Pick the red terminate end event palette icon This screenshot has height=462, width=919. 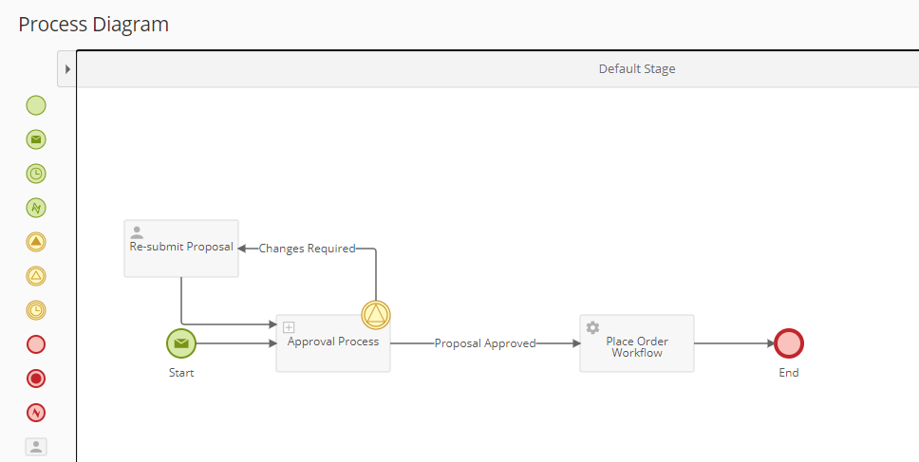tap(36, 379)
